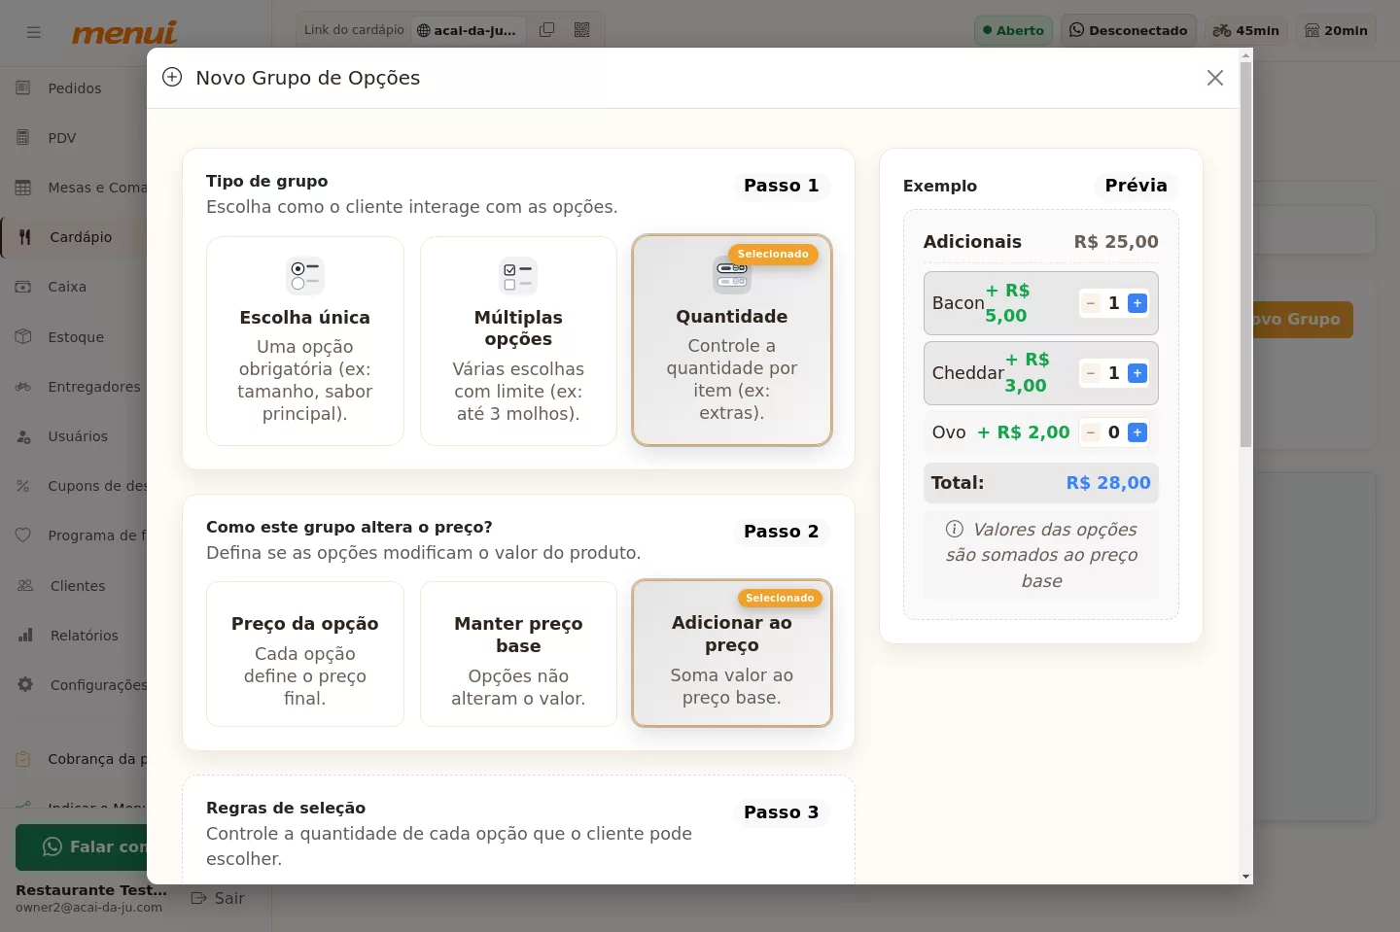This screenshot has width=1400, height=932.
Task: Decrease Ovo quantity with minus
Action: coord(1091,432)
